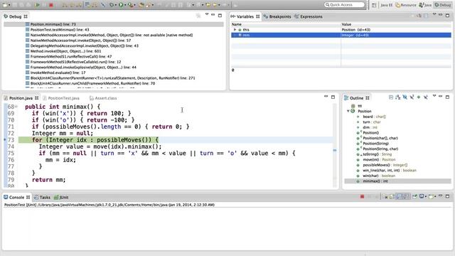Click the Open Perspective icon
Viewport: 455px width, 256px height.
[374, 5]
